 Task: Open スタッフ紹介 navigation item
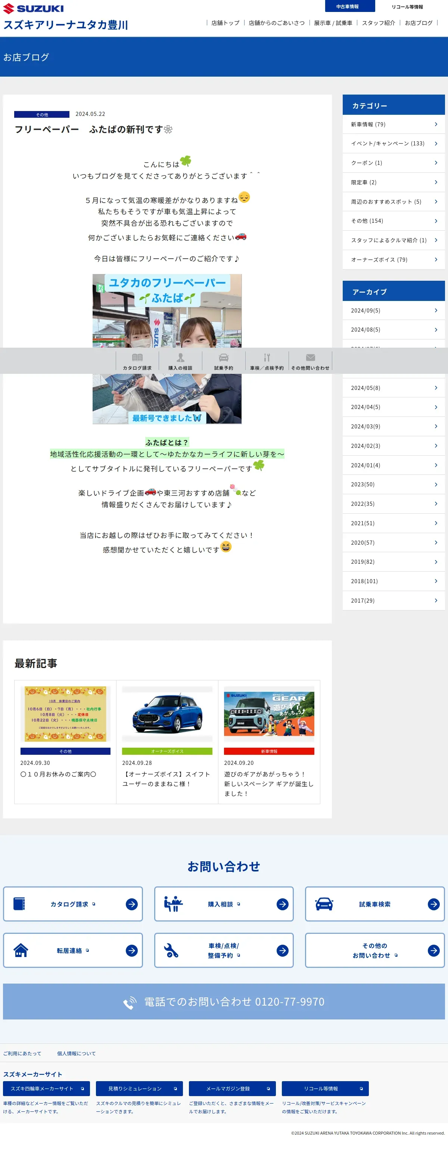[378, 23]
